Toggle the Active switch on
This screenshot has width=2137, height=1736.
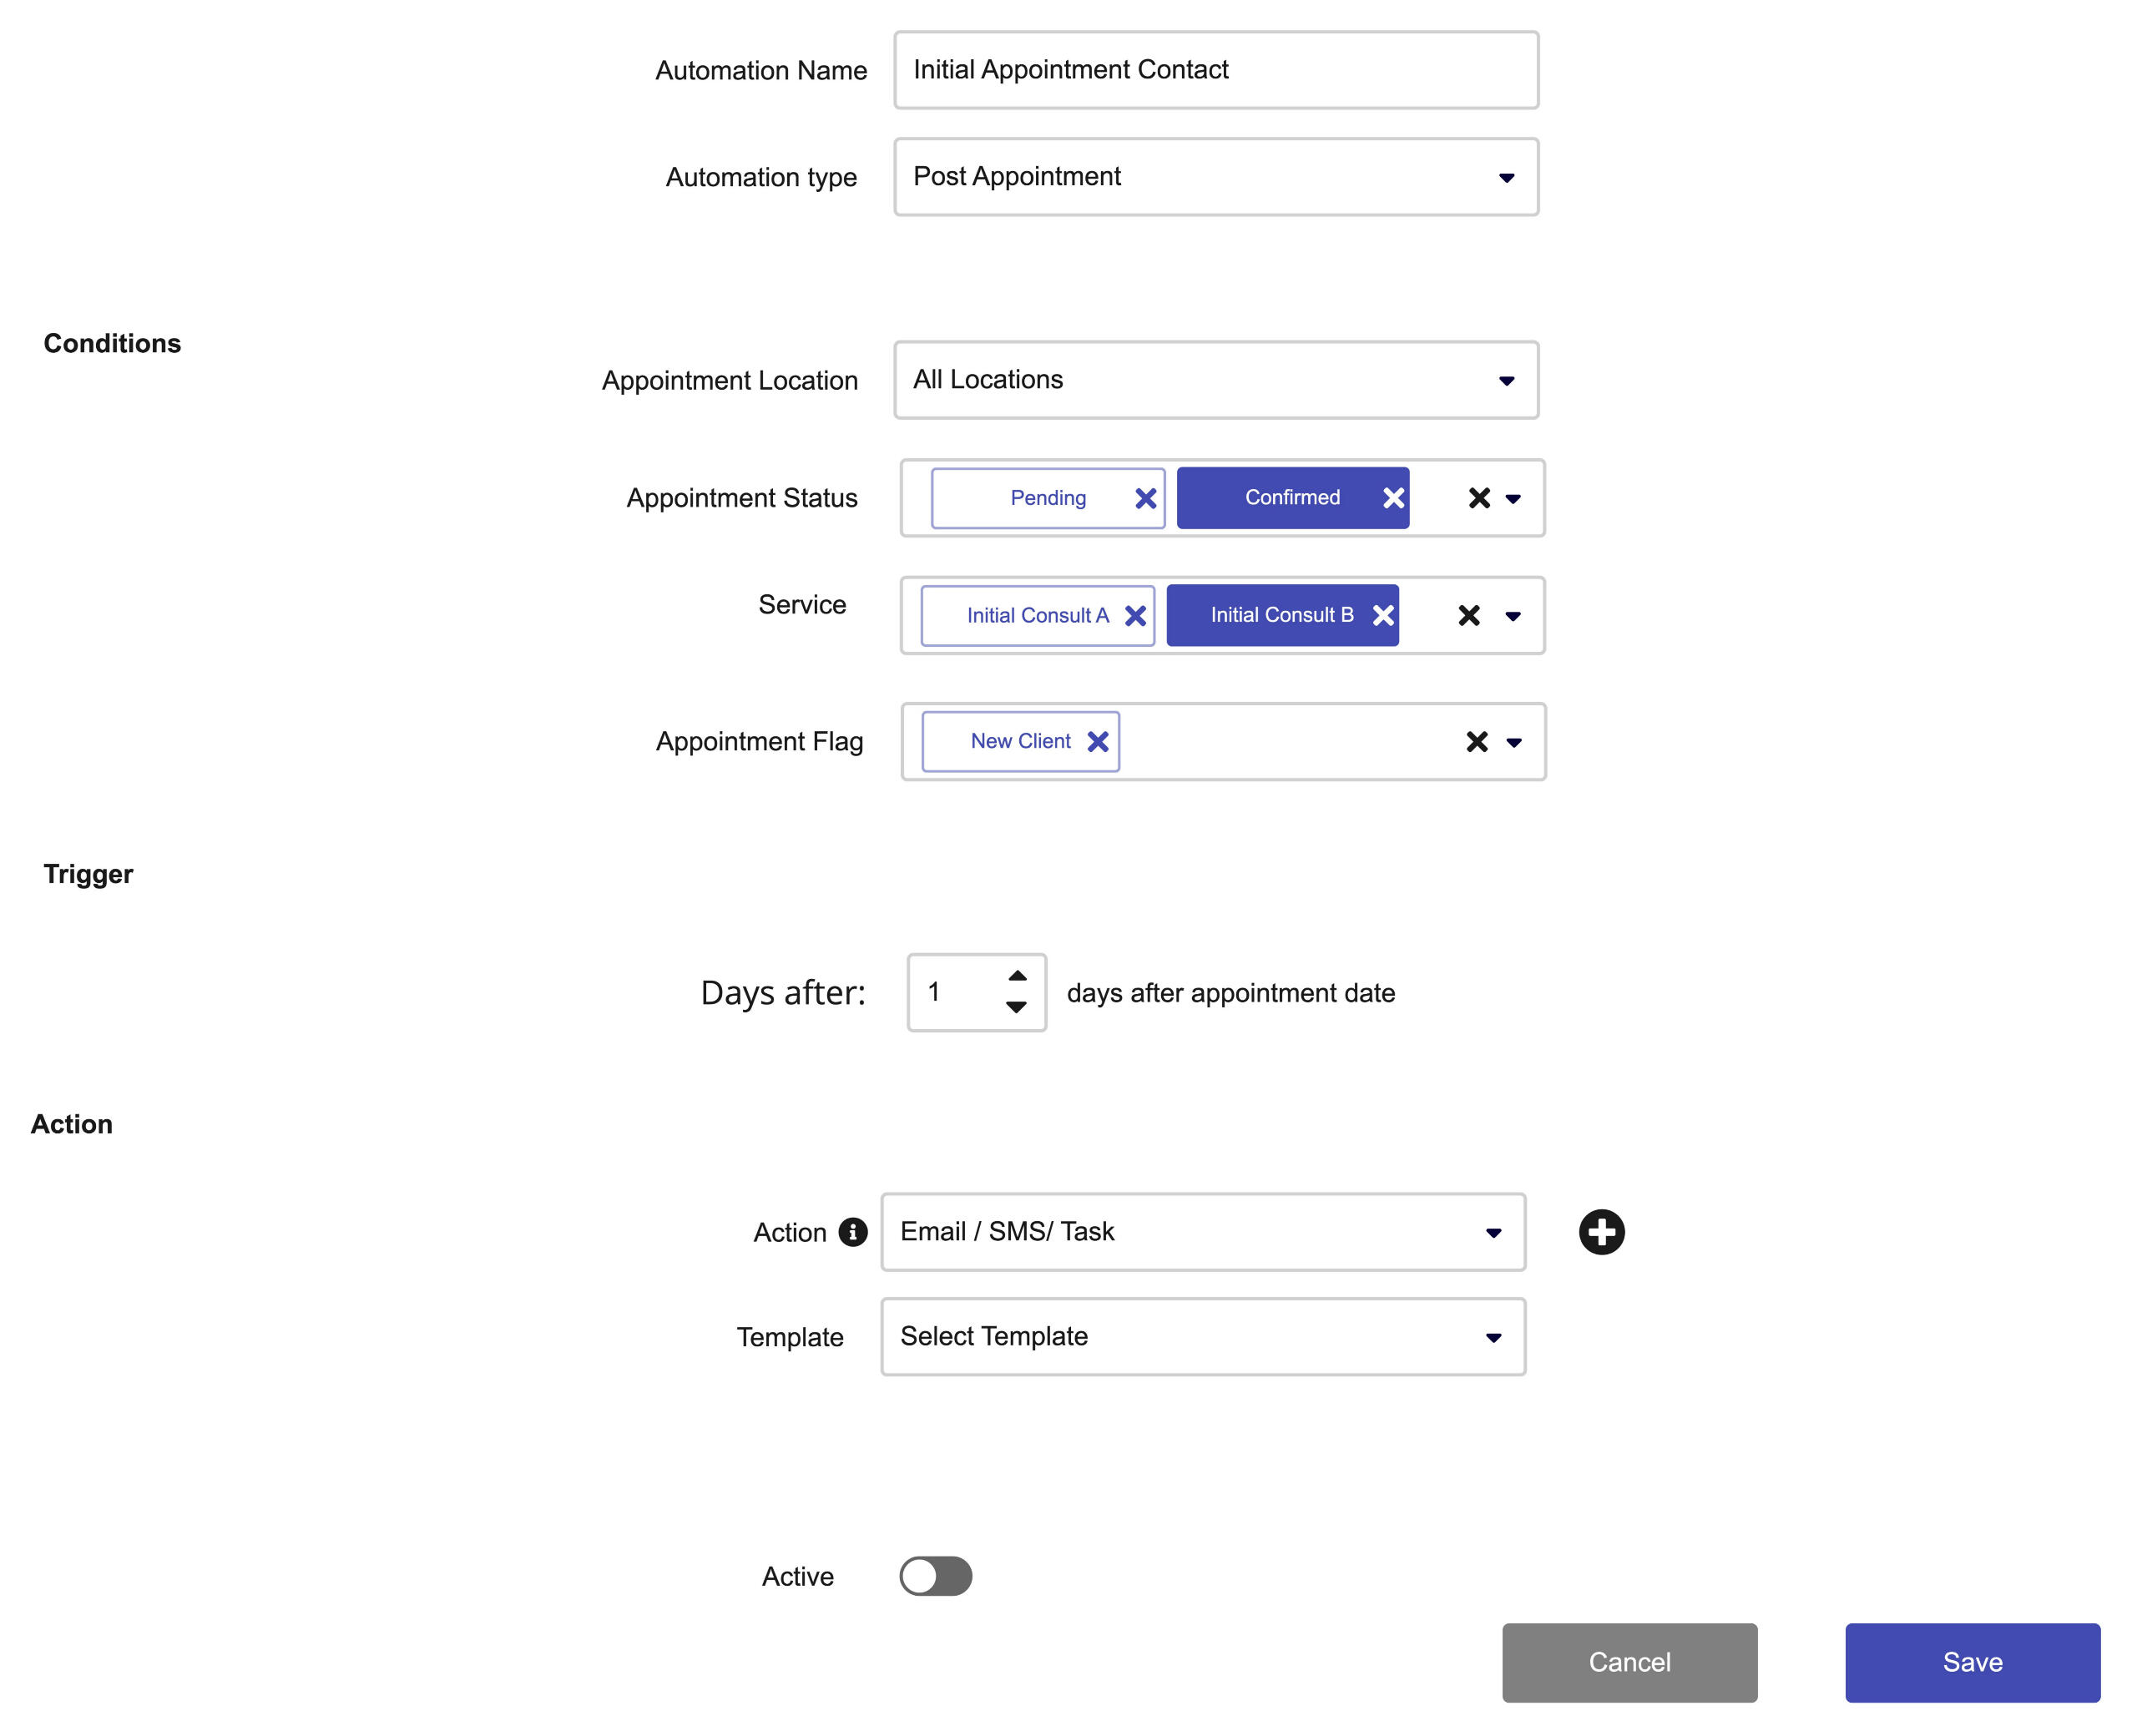935,1575
